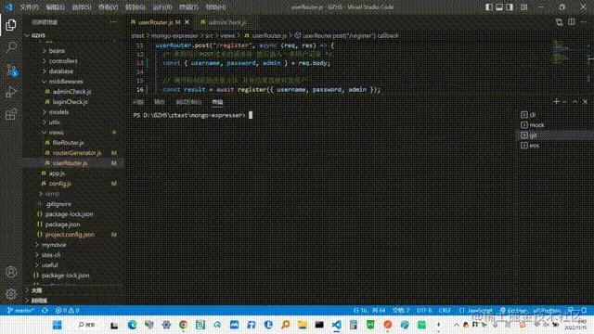Switch to the userRouter.js editor tab
594x334 pixels.
pyautogui.click(x=156, y=22)
